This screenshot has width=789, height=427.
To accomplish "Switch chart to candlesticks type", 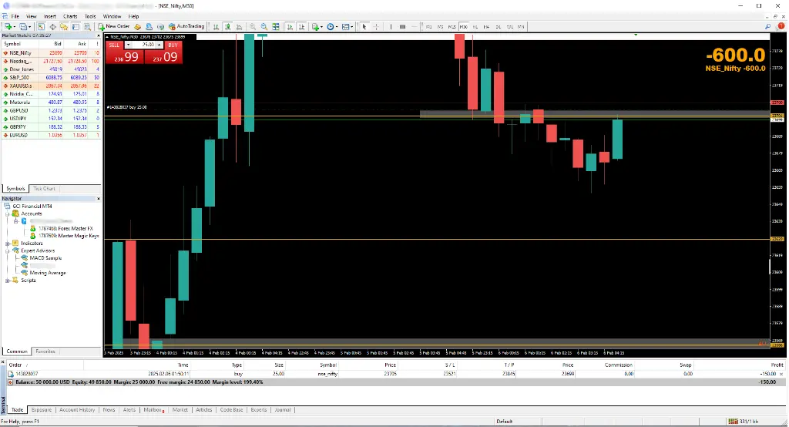I will click(x=227, y=26).
